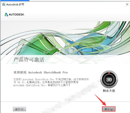The width and height of the screenshot is (130, 113).
Task: Activate the product with the 激活(A) button
Action: (109, 109)
